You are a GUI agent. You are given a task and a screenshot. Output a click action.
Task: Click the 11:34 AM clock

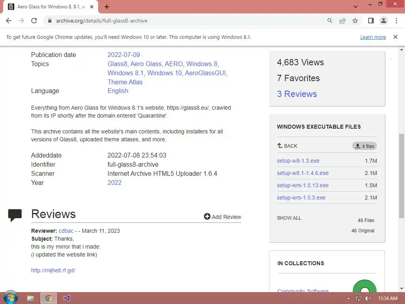coord(388,298)
